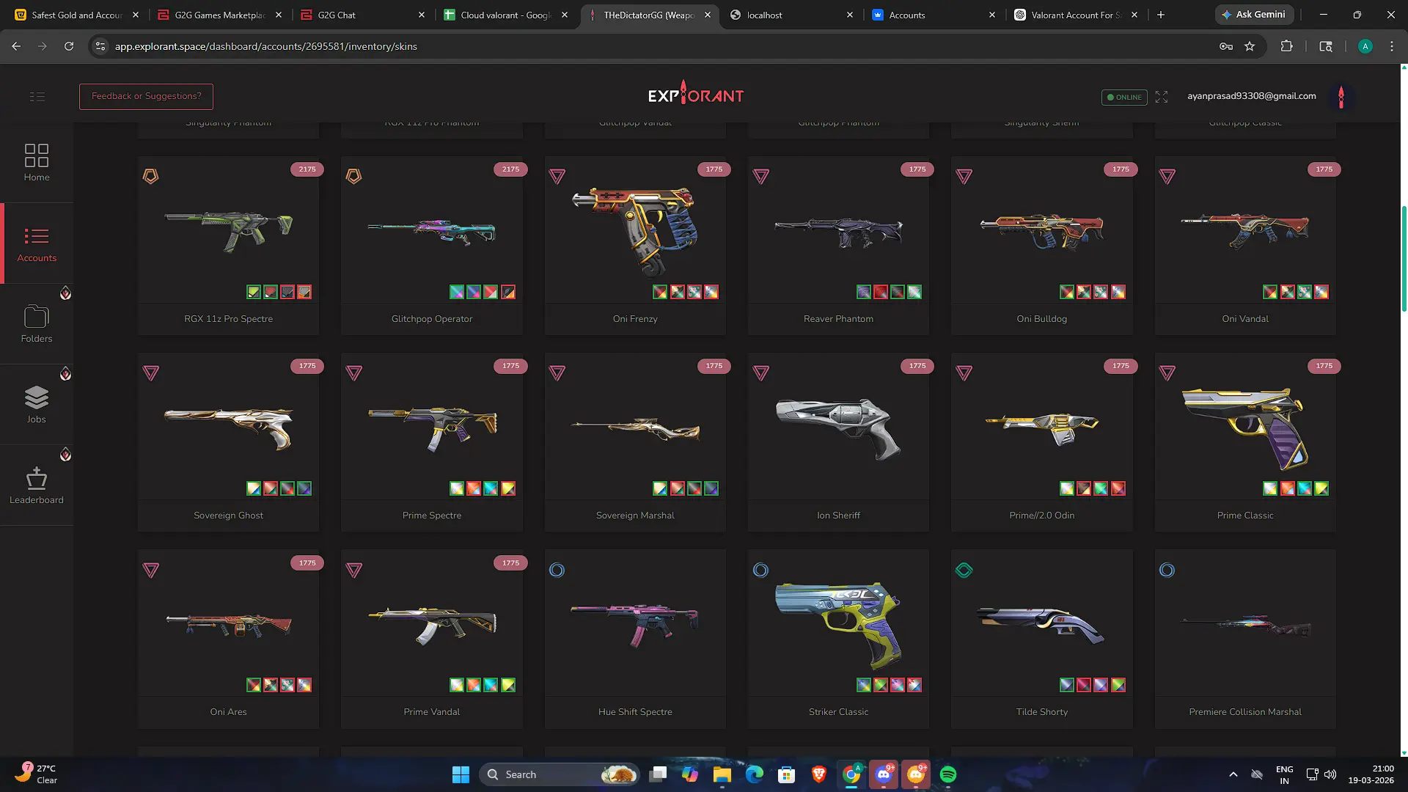Toggle the sidebar collapse menu icon
This screenshot has width=1408, height=792.
37,97
